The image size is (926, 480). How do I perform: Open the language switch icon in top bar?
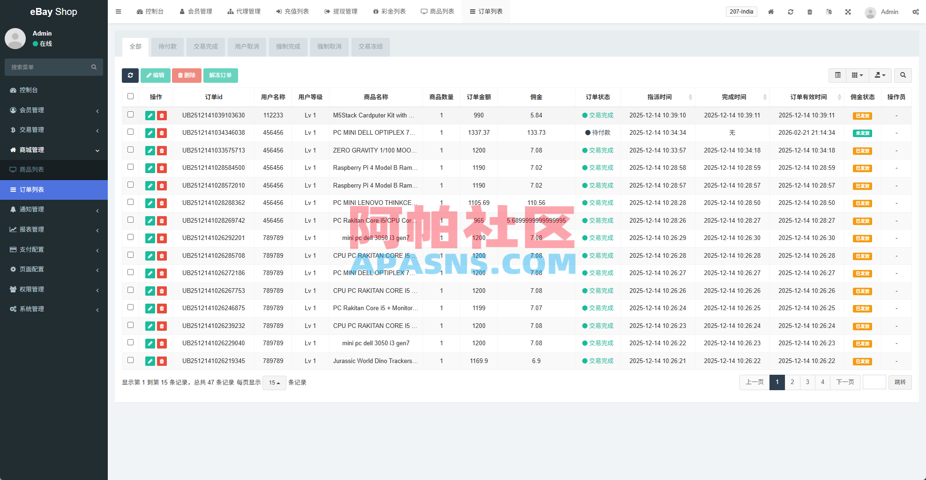tap(829, 12)
